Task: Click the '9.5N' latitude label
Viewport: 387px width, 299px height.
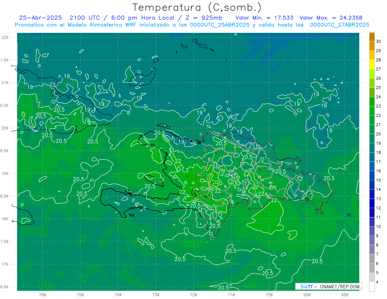Action: [x=5, y=151]
